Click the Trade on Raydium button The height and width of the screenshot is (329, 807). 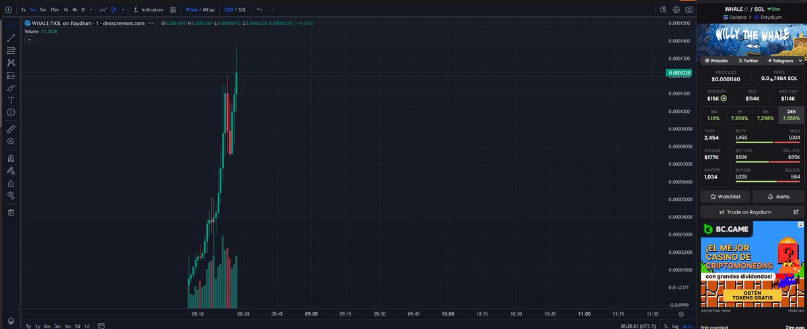[744, 212]
